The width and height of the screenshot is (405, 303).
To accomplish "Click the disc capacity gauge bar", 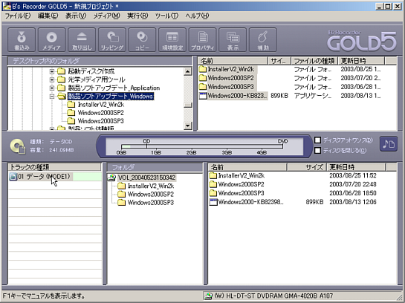I will click(x=204, y=146).
